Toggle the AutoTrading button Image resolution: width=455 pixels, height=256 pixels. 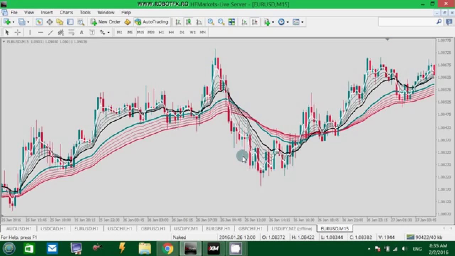pyautogui.click(x=151, y=22)
